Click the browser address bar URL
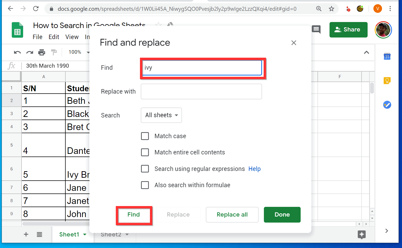This screenshot has width=402, height=248. tap(177, 9)
